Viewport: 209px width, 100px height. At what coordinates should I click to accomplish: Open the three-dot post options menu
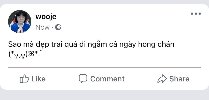pos(196,14)
